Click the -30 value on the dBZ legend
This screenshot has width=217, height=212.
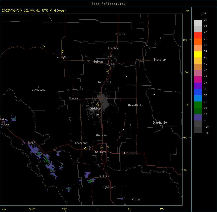click(x=206, y=133)
